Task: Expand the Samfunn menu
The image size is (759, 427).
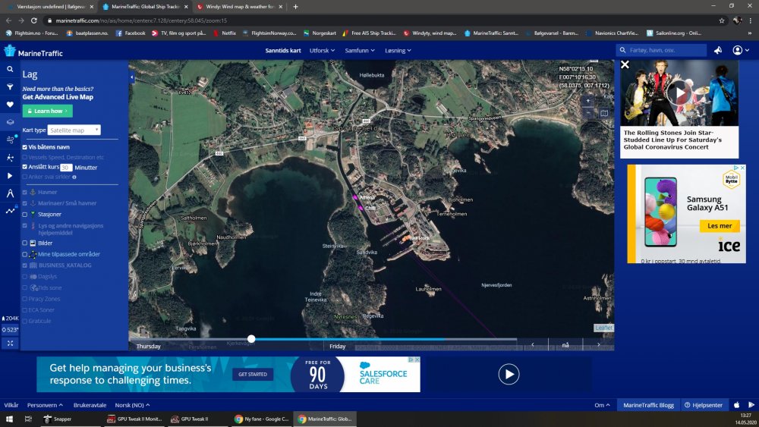Action: (x=360, y=51)
